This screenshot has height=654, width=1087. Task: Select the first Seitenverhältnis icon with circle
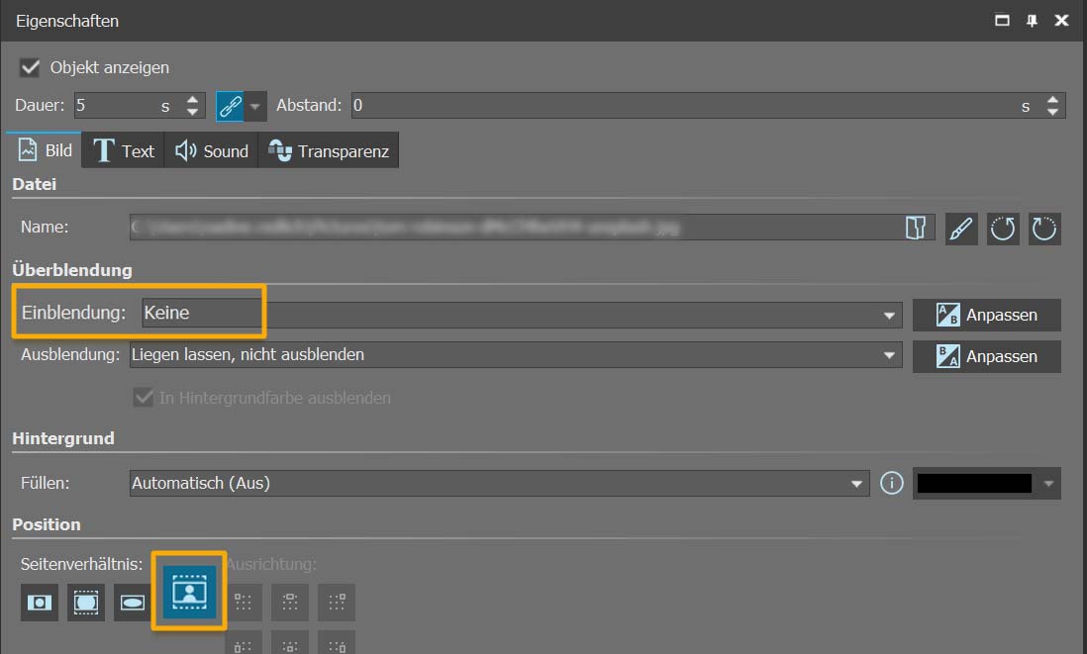[40, 602]
